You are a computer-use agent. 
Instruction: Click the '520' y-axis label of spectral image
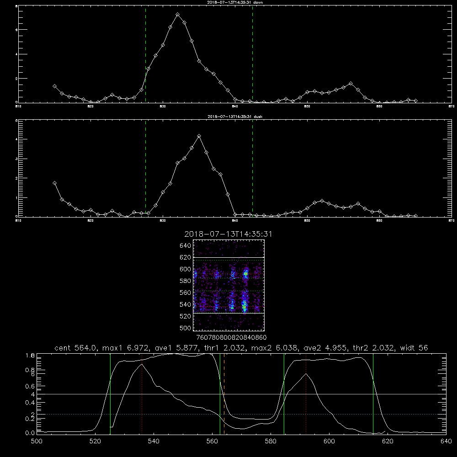pos(186,316)
